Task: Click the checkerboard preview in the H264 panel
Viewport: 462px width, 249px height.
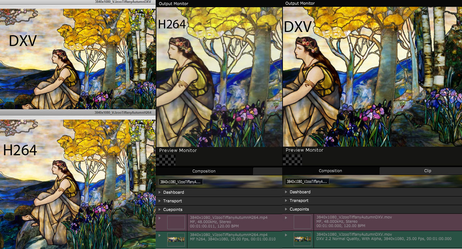Action: point(166,160)
